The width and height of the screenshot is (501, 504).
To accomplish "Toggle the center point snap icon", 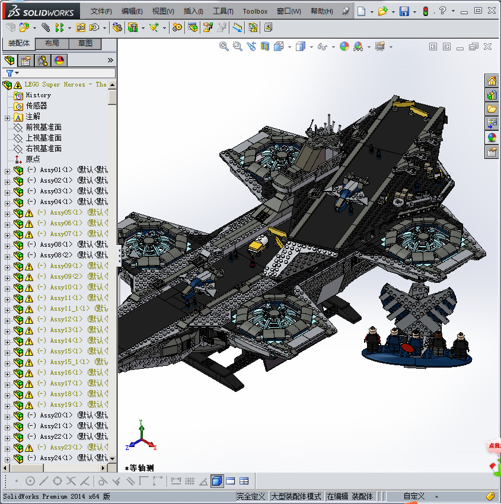I will pyautogui.click(x=30, y=481).
